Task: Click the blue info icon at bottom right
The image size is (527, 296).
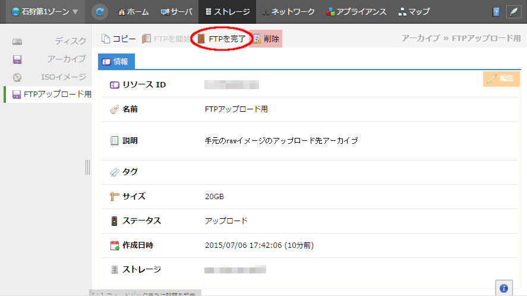Action: (503, 288)
